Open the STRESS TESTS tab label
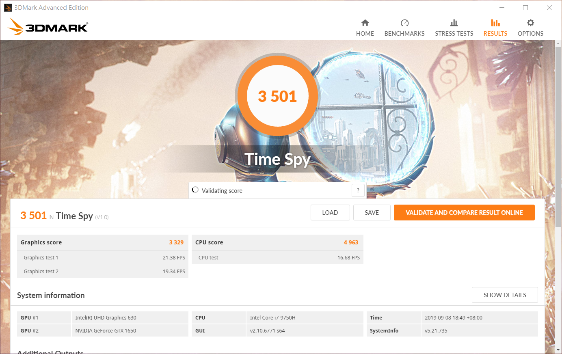Viewport: 562px width, 354px height. (454, 34)
